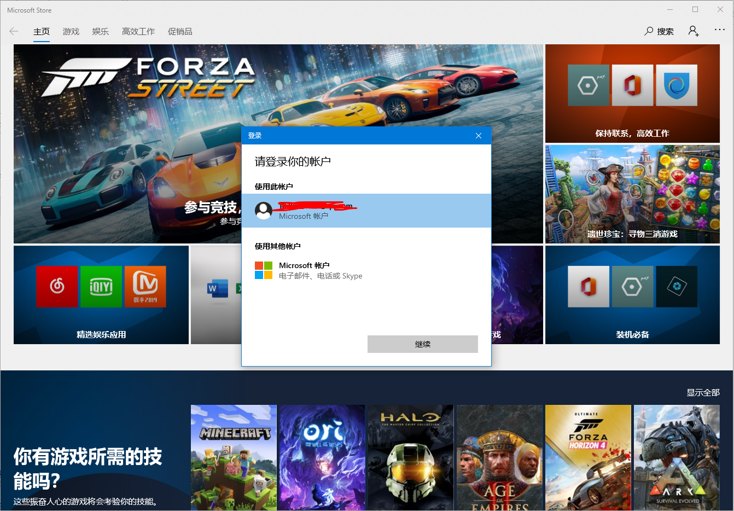Click the Microsoft four-color logo icon

(264, 270)
